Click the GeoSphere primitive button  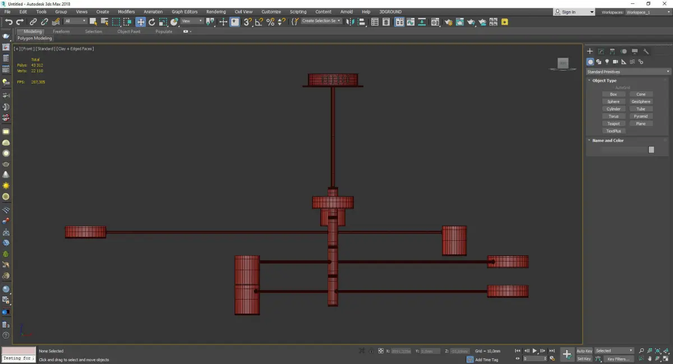tap(641, 102)
